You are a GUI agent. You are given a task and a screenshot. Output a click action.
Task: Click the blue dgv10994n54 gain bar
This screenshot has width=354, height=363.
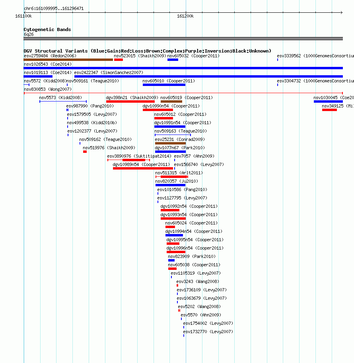pos(174,235)
